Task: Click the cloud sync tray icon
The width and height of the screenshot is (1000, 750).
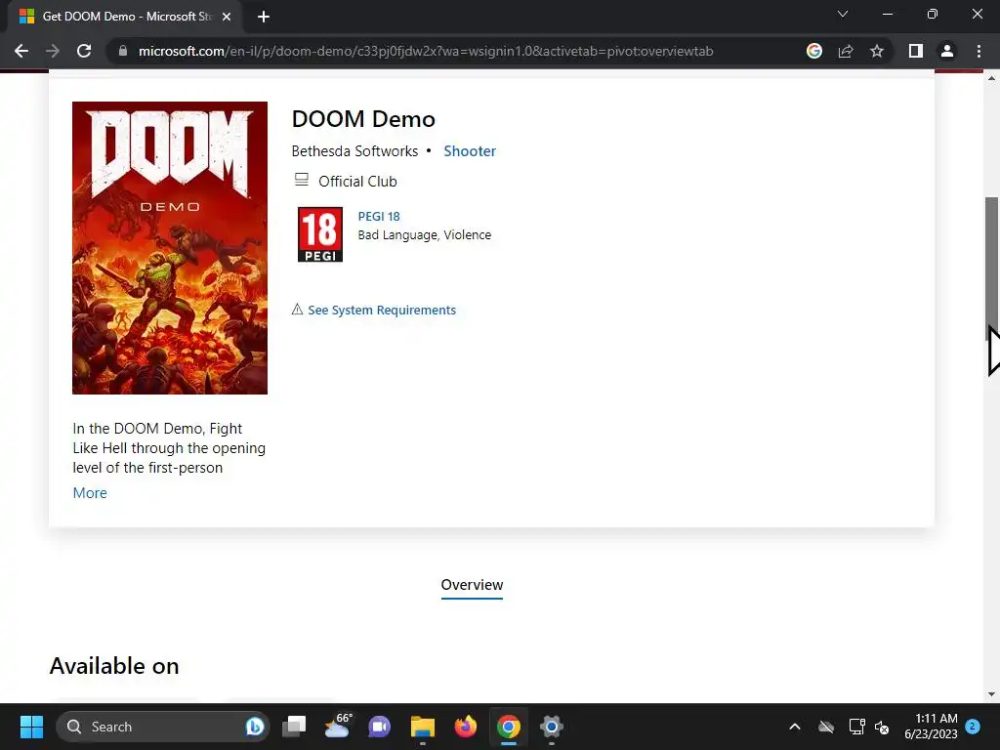Action: click(x=826, y=727)
